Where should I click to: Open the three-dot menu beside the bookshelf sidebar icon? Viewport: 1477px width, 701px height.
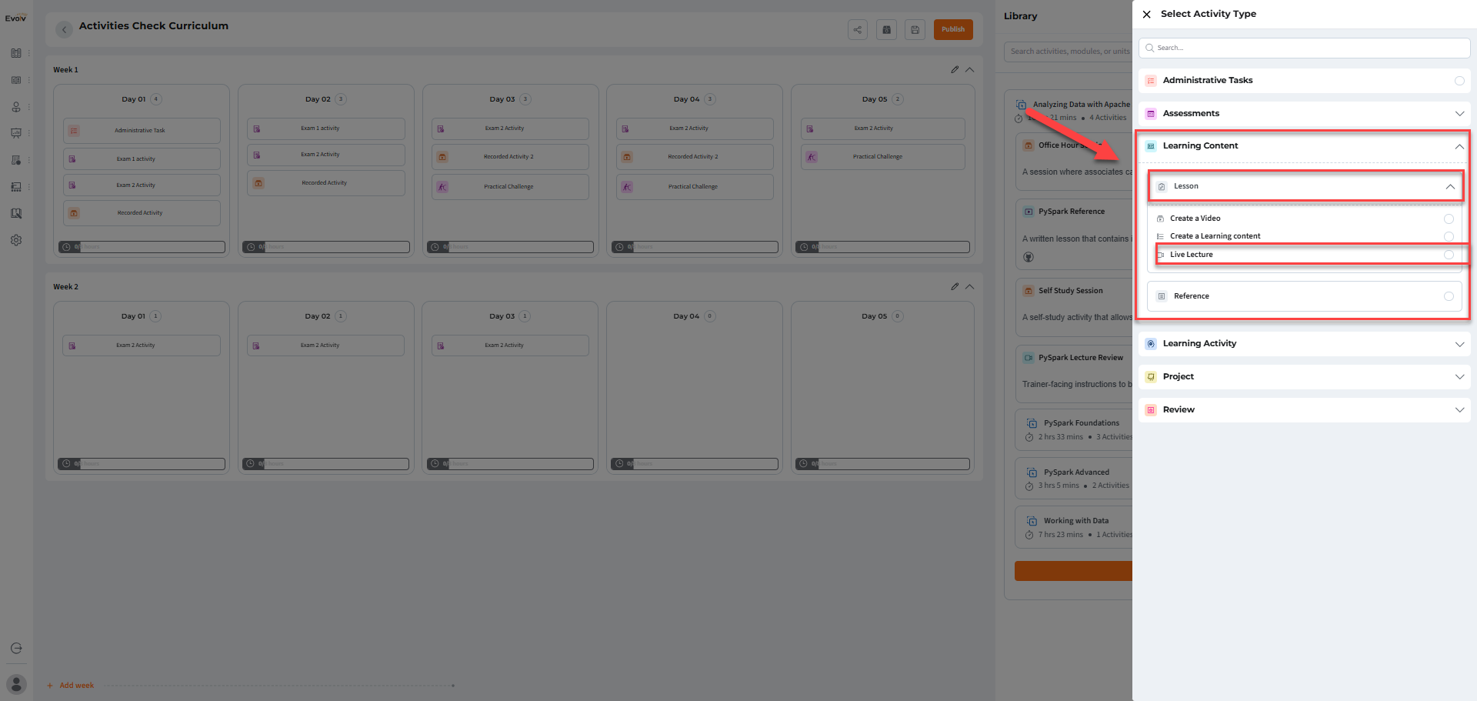click(29, 53)
